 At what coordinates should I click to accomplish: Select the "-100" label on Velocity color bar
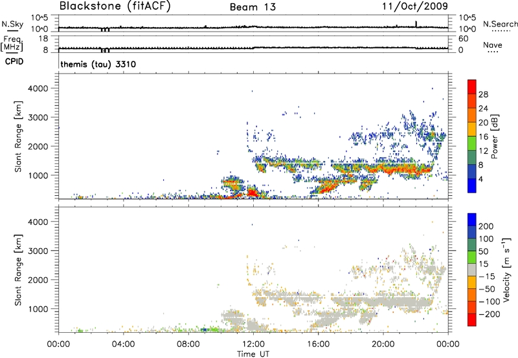coord(490,302)
